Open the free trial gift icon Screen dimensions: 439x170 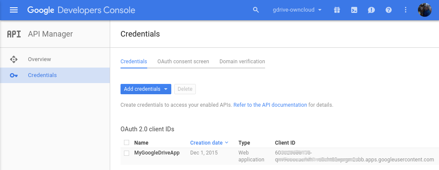pos(337,10)
